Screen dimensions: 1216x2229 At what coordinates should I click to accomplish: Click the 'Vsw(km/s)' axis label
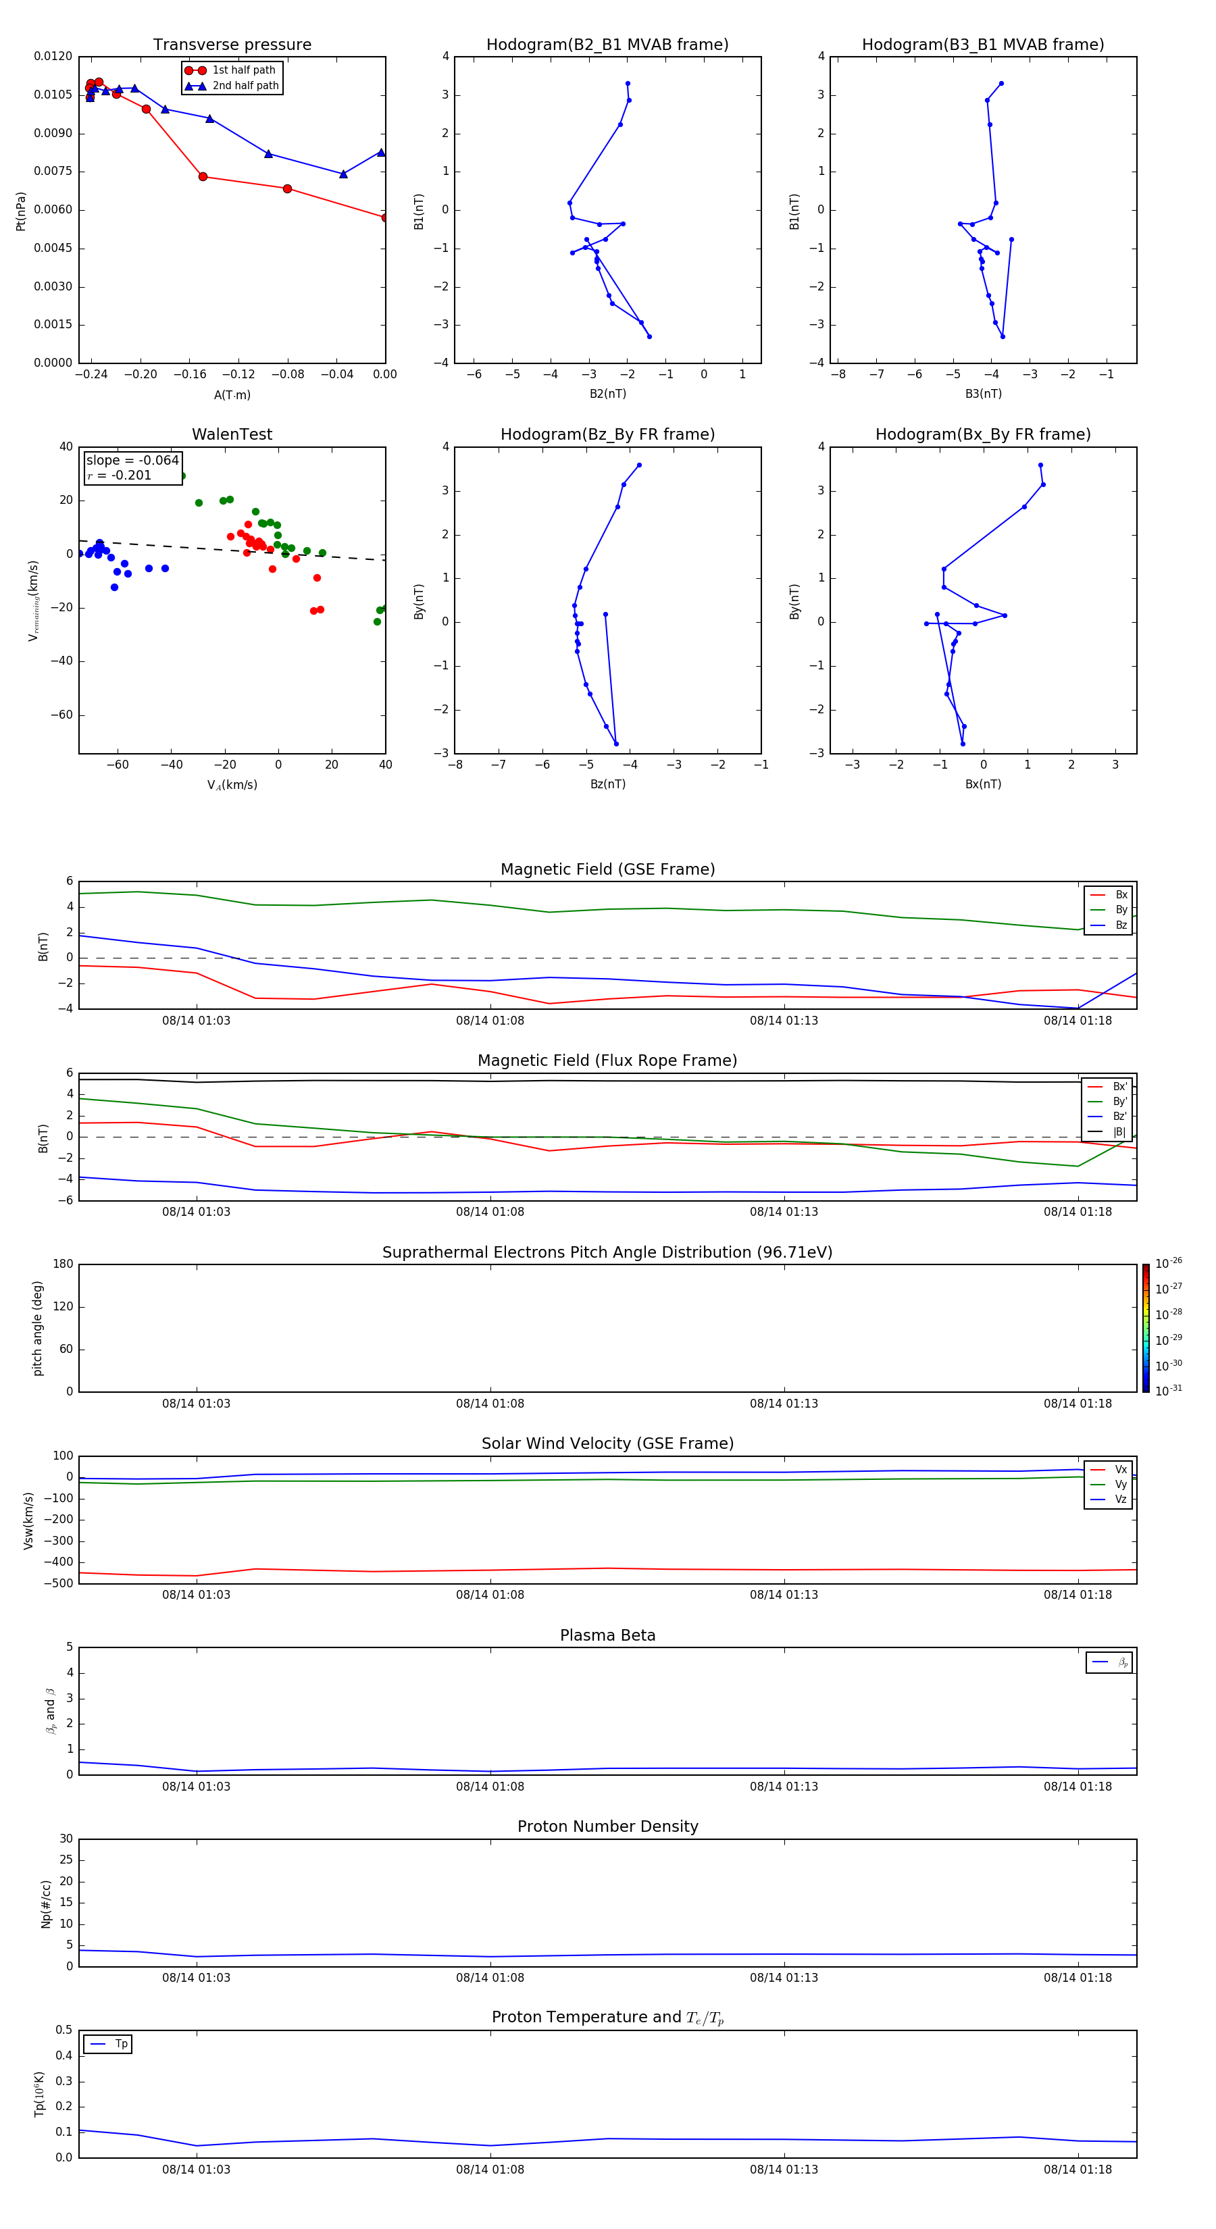tap(28, 1520)
